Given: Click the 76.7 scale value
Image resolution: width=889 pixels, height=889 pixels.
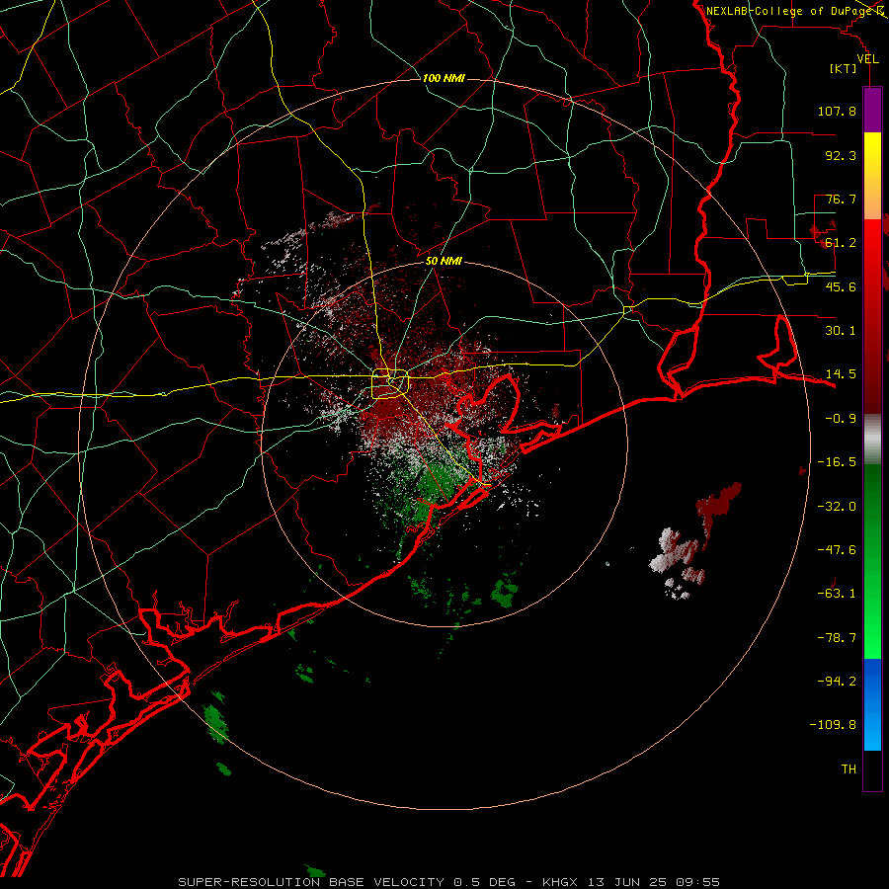Looking at the screenshot, I should tap(841, 199).
